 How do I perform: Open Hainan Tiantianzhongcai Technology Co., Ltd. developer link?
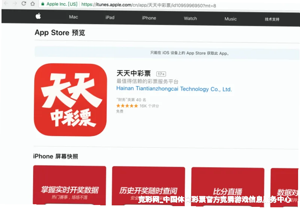click(x=174, y=89)
